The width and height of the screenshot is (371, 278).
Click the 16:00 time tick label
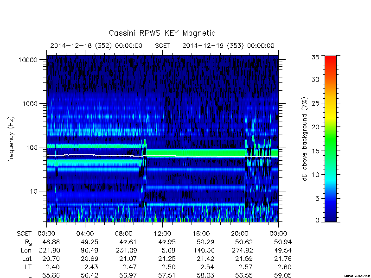click(201, 234)
